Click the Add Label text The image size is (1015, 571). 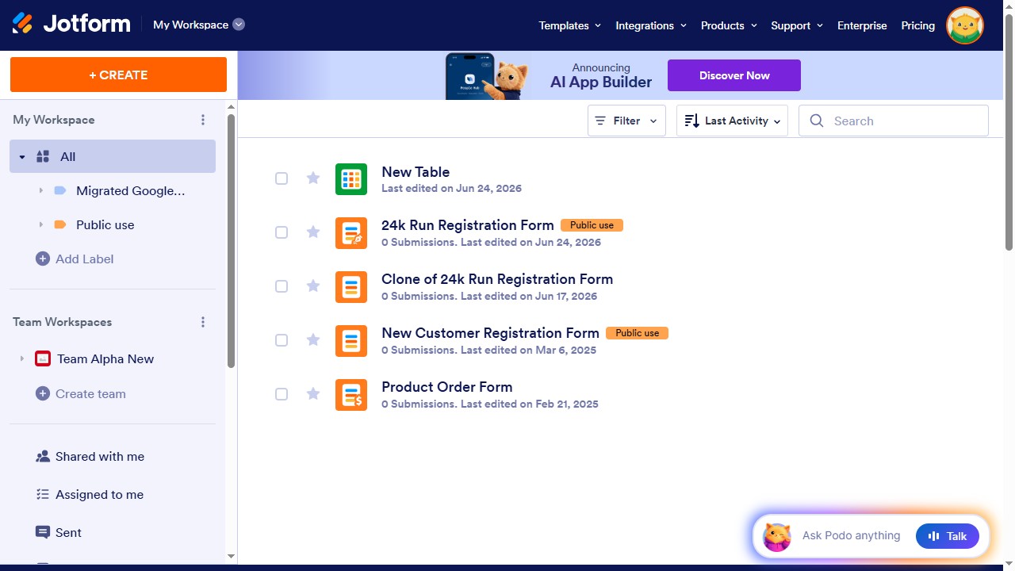point(85,259)
